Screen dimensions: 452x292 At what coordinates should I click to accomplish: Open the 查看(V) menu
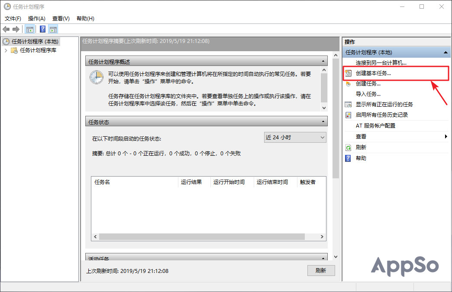[61, 19]
